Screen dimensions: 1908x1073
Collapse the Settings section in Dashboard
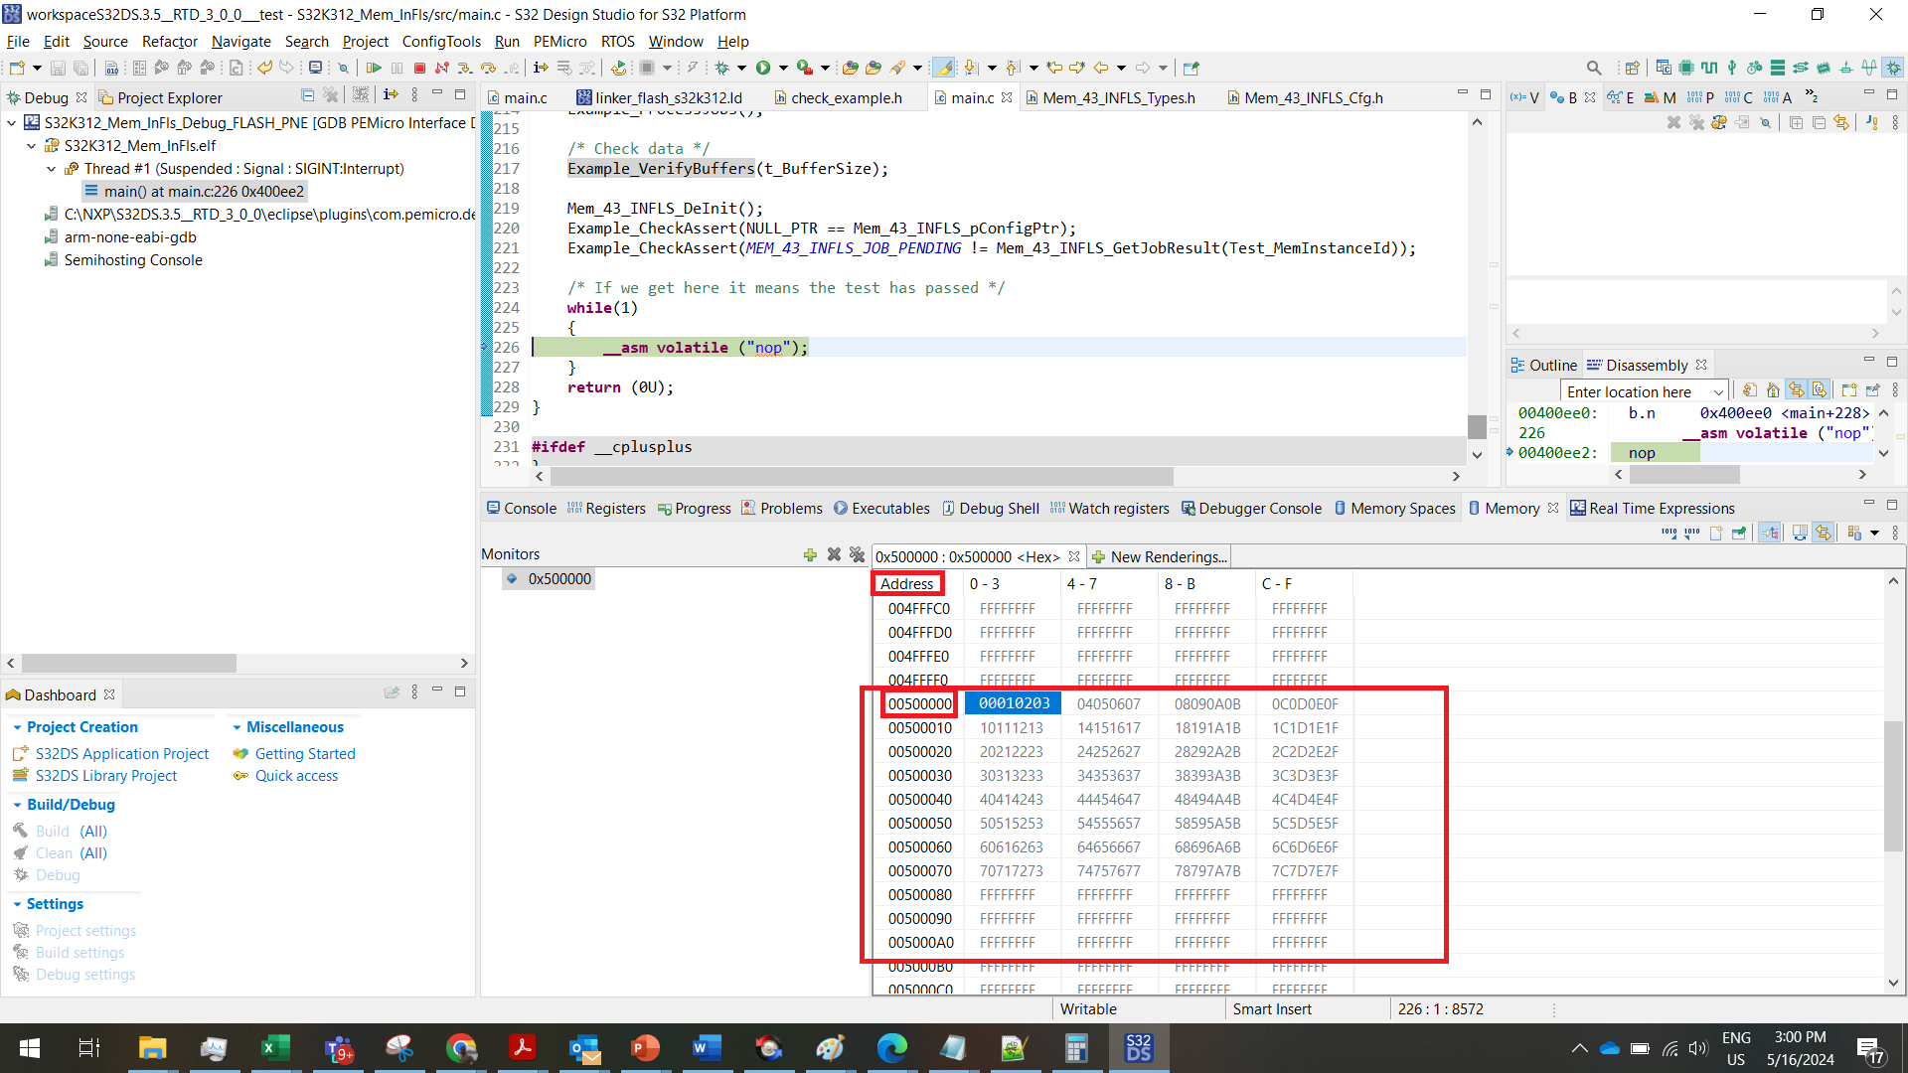click(17, 903)
